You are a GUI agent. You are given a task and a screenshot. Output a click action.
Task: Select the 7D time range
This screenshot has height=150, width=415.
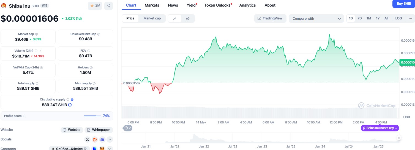(360, 18)
